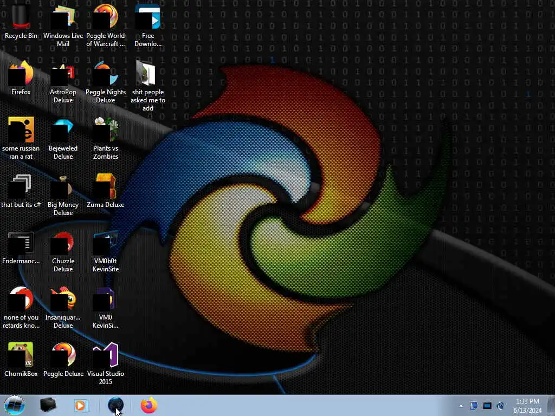
Task: Select the Endermanc... desktop icon
Action: (21, 248)
